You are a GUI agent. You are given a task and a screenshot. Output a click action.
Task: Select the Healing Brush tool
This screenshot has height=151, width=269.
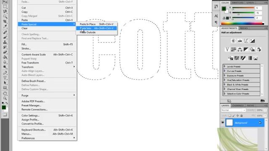coord(5,32)
